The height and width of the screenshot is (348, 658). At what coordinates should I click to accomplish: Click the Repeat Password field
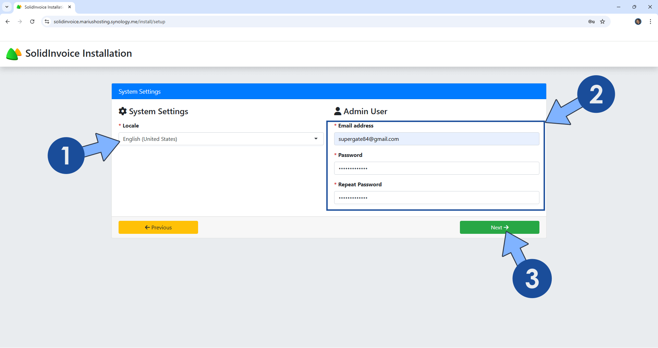(x=437, y=198)
